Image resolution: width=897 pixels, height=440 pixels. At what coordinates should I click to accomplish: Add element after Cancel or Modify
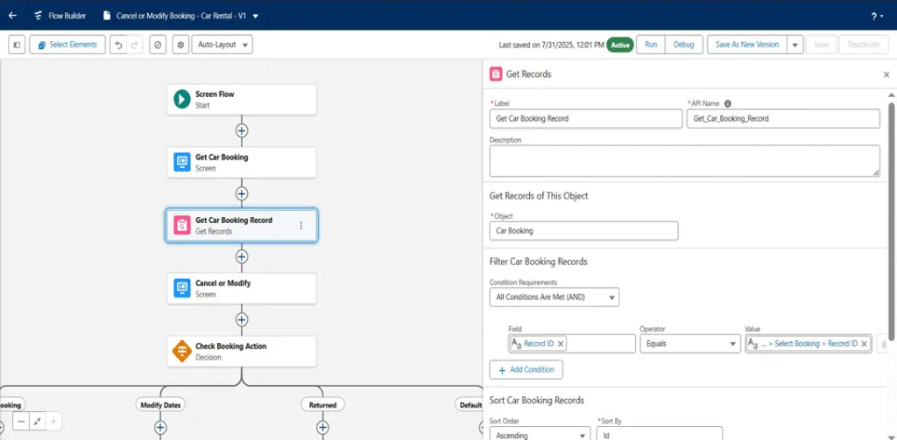point(242,319)
